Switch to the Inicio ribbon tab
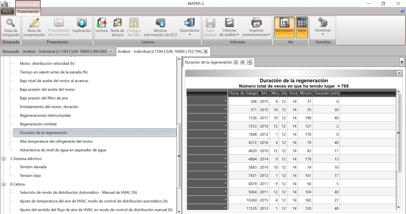The width and height of the screenshot is (406, 214). [x=7, y=11]
